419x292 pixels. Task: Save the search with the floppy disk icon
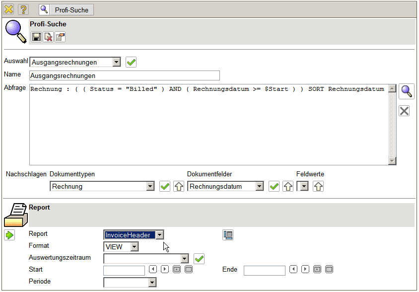pos(36,37)
